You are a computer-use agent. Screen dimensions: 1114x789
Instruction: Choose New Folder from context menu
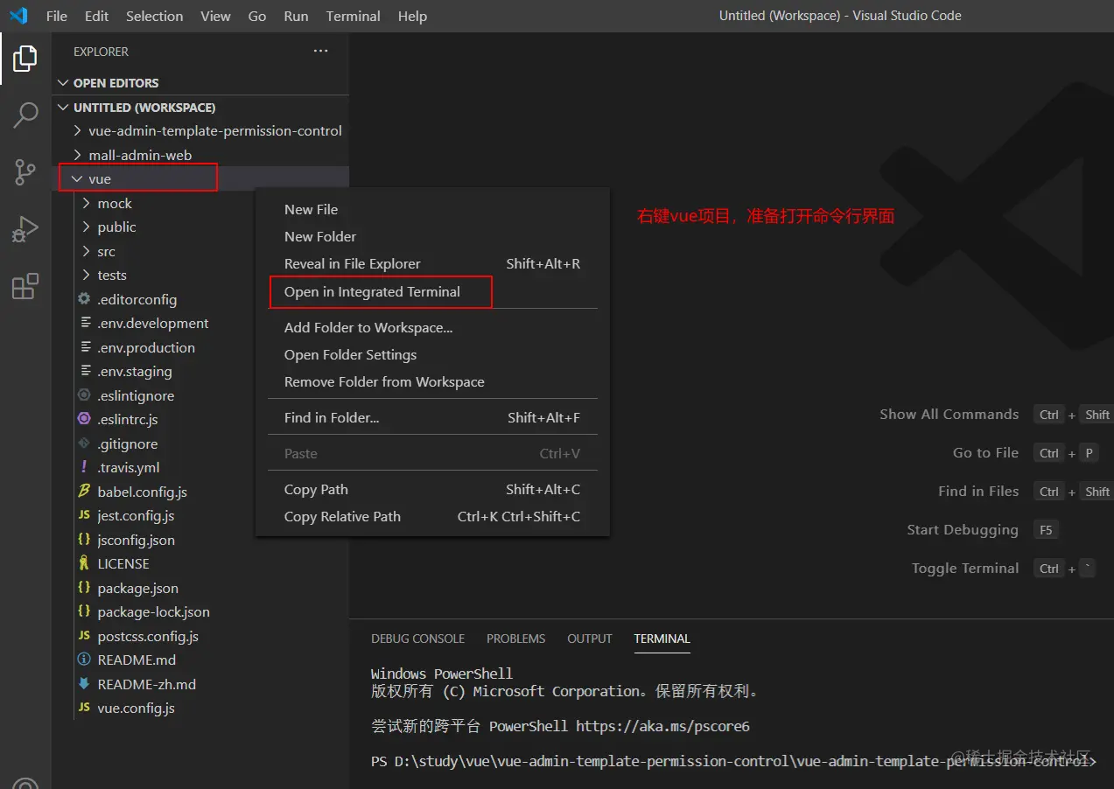point(432,236)
